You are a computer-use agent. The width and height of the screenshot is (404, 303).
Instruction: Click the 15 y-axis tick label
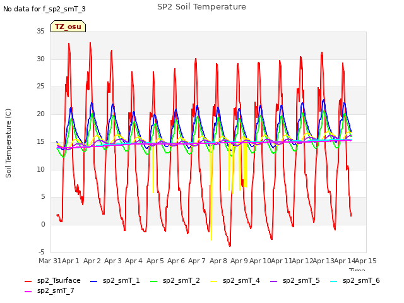click(x=40, y=141)
